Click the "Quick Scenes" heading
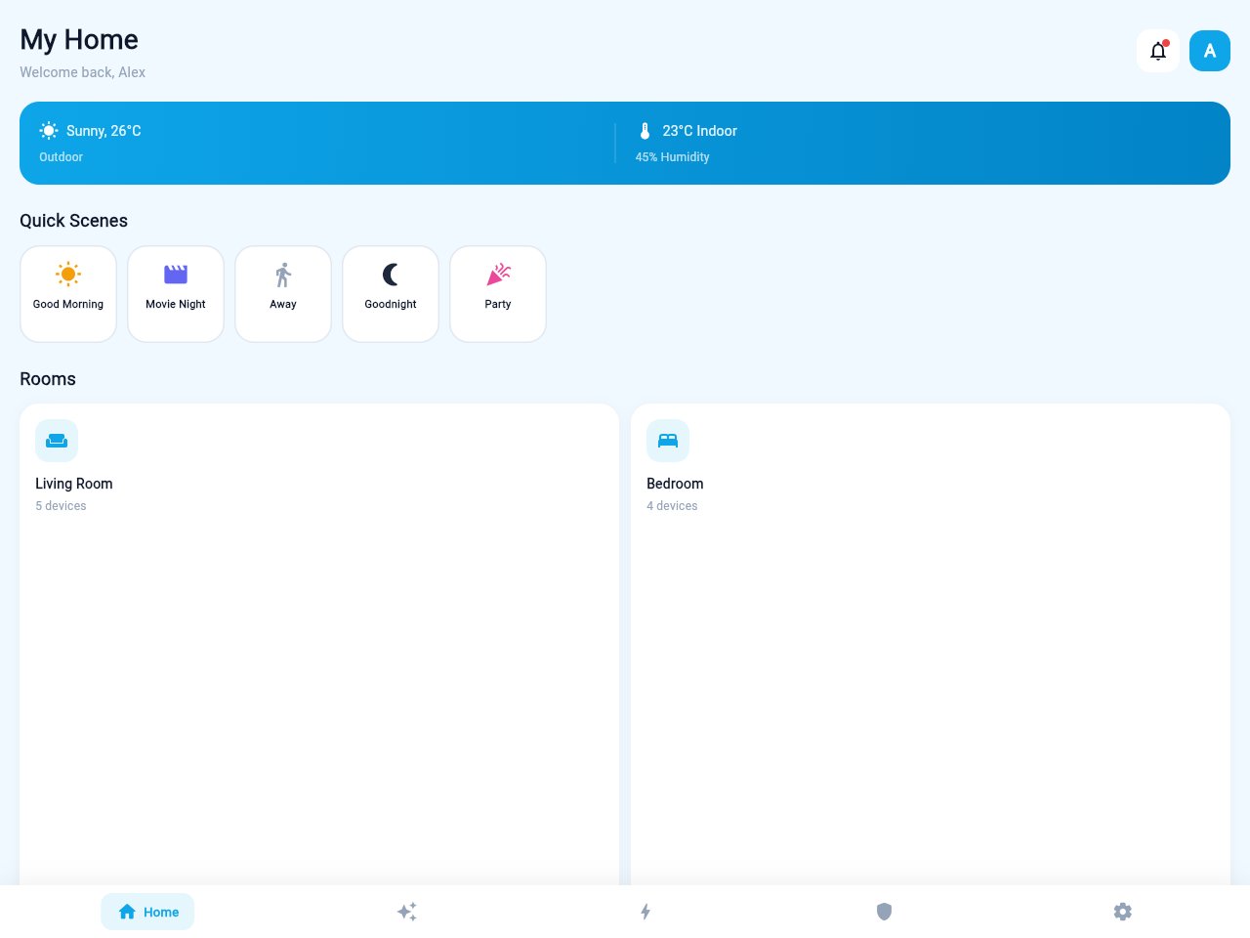1250x938 pixels. 74,221
